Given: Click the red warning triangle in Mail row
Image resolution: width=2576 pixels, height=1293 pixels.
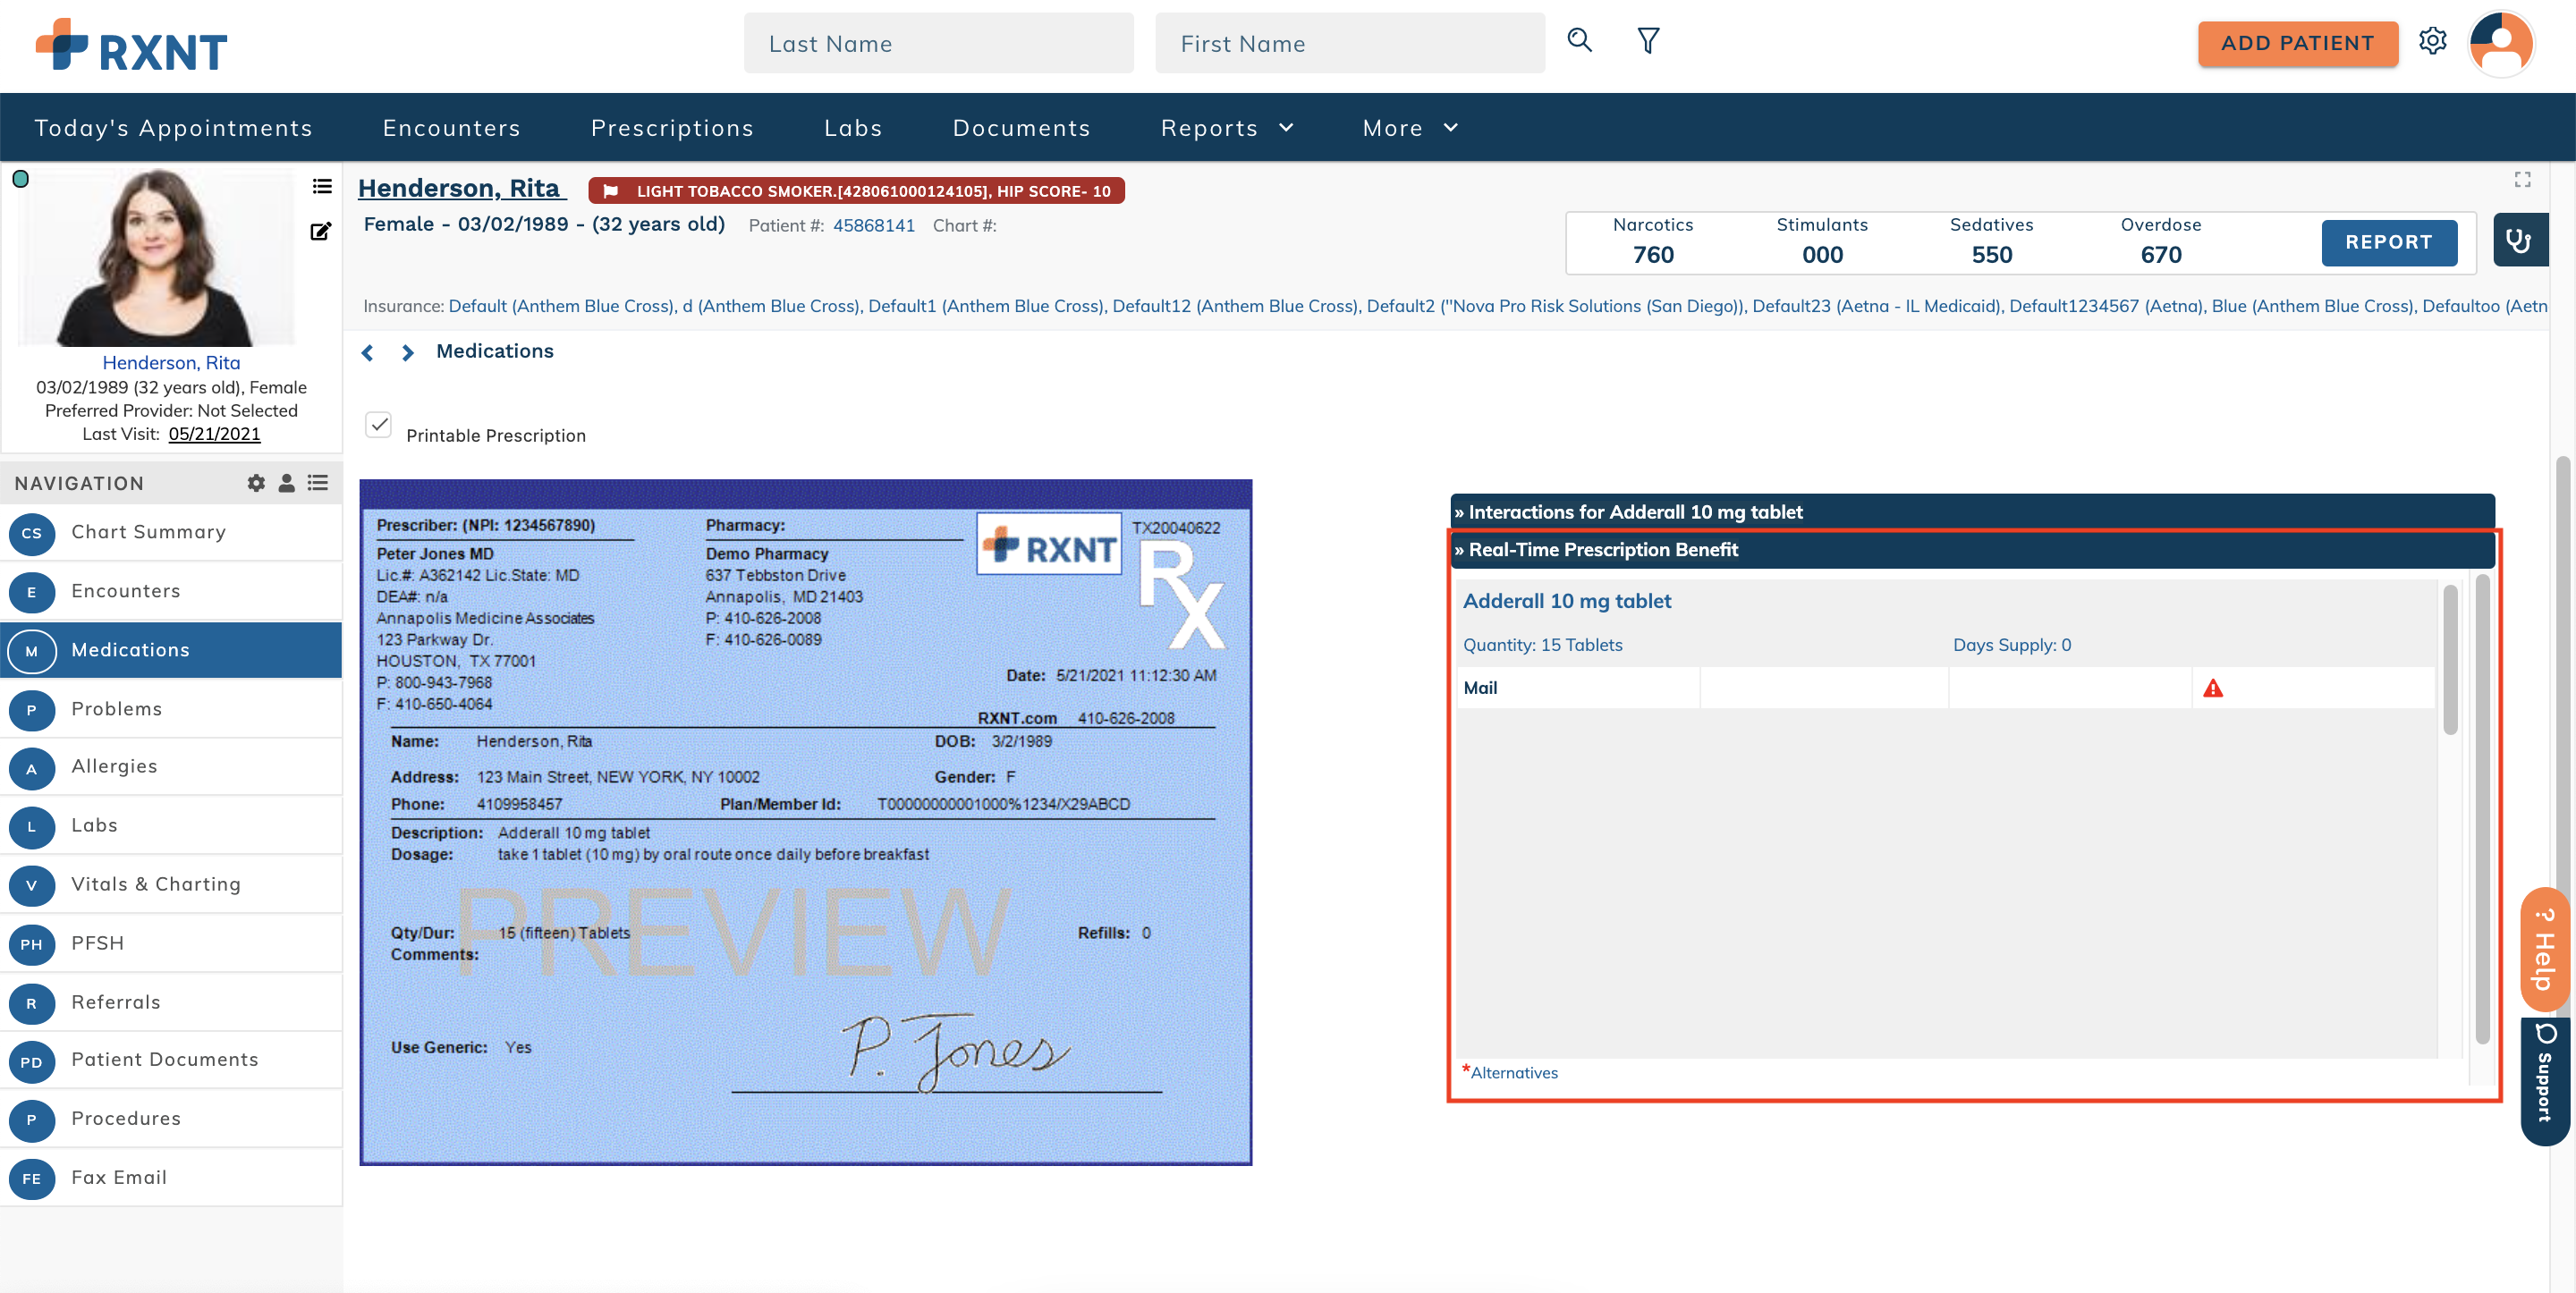Looking at the screenshot, I should pos(2212,688).
